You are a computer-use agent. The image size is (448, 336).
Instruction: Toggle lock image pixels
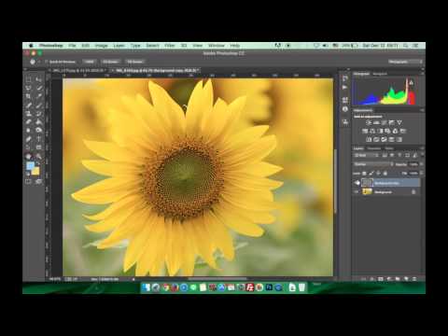[x=371, y=173]
